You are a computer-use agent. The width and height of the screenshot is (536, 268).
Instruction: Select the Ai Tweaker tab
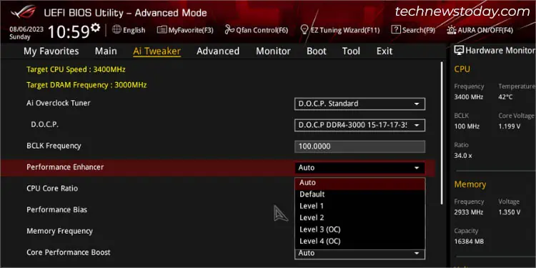pyautogui.click(x=157, y=51)
